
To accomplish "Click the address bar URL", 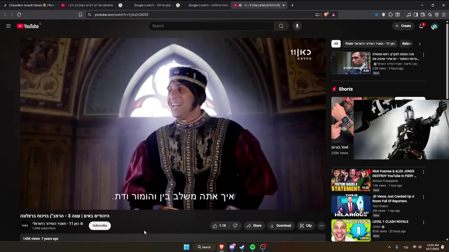I will pos(121,15).
